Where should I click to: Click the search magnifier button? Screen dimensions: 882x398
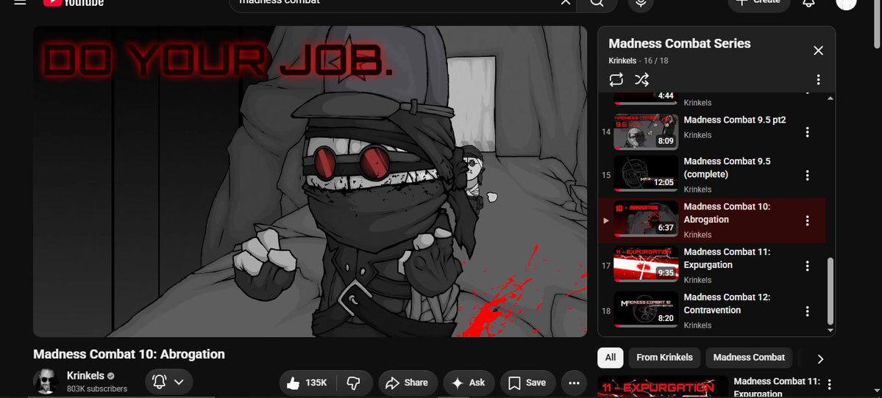click(x=597, y=2)
